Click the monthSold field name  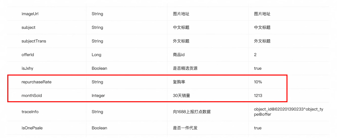[x=32, y=95]
